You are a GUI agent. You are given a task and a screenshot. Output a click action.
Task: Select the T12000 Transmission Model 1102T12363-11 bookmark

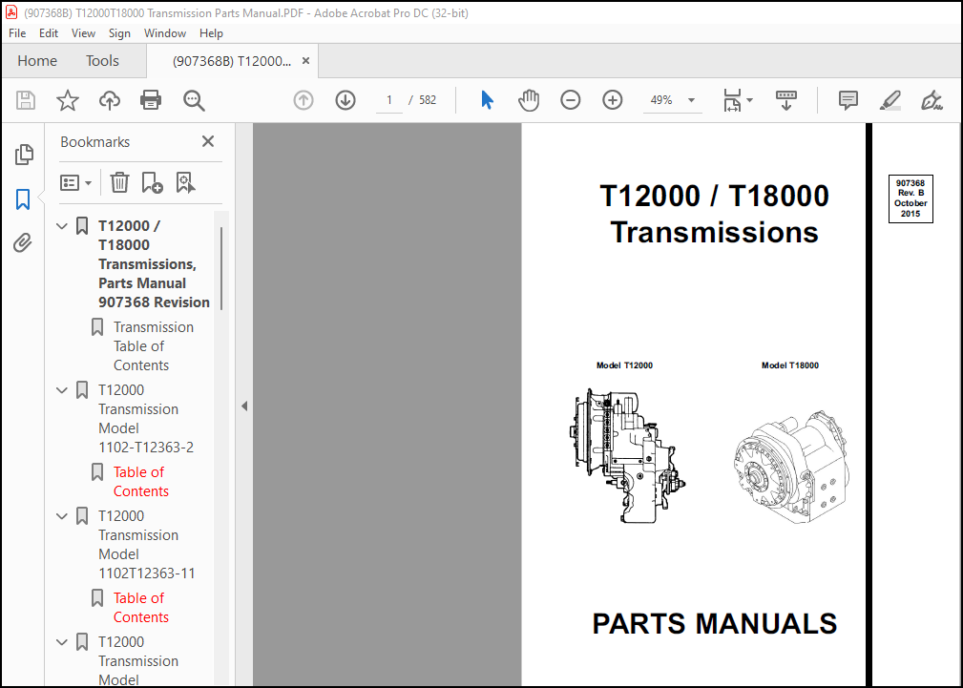tap(147, 544)
